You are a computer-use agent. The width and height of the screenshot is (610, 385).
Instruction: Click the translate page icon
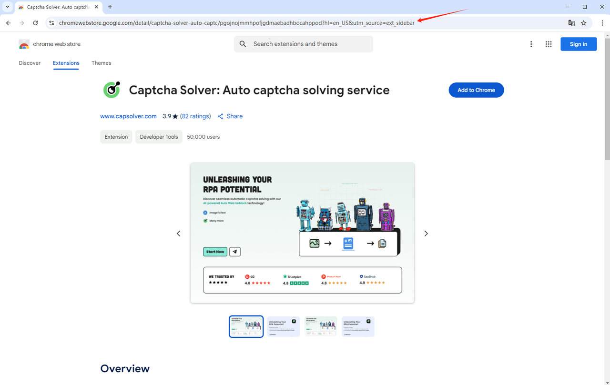tap(571, 23)
